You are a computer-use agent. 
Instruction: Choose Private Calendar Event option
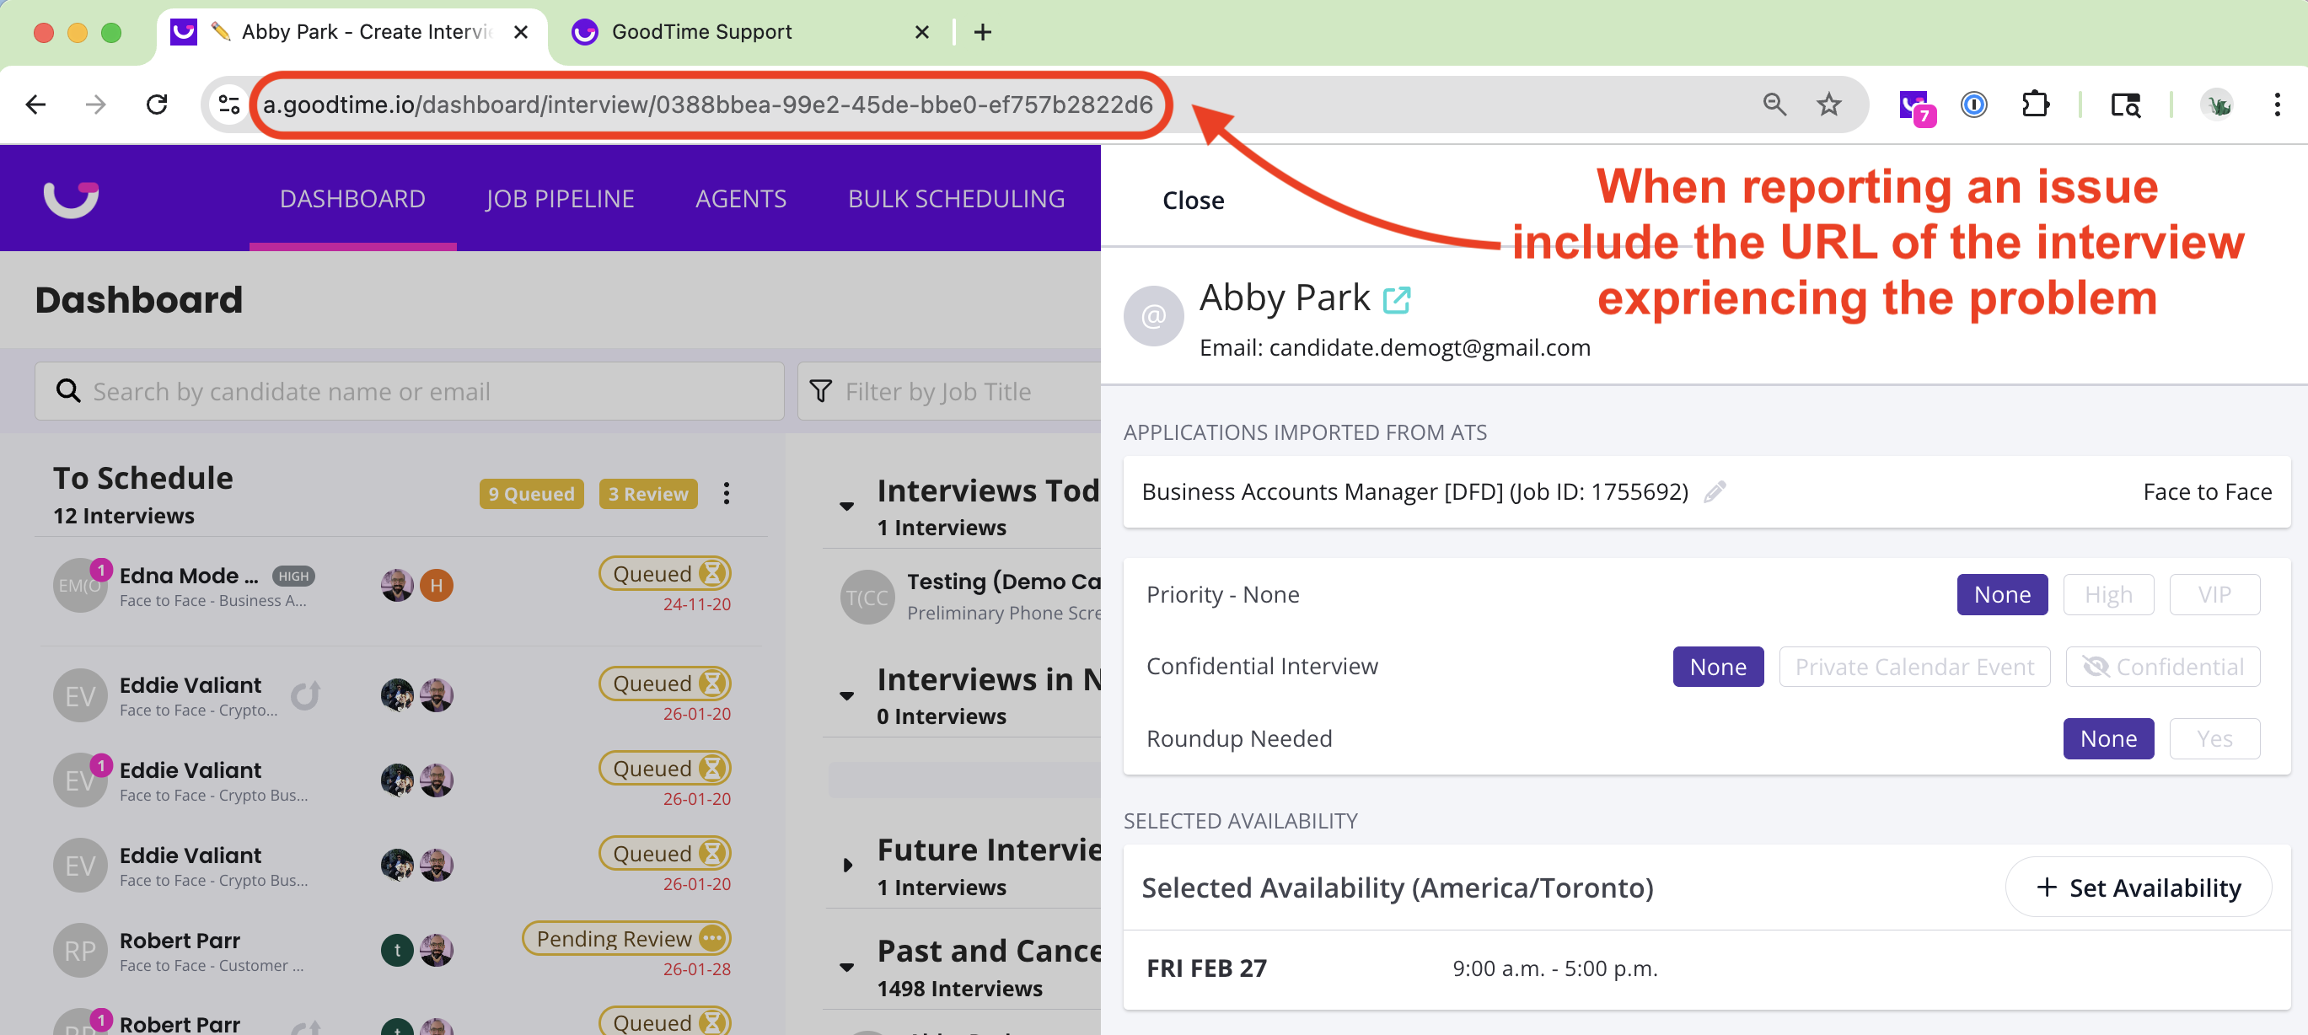[x=1913, y=667]
